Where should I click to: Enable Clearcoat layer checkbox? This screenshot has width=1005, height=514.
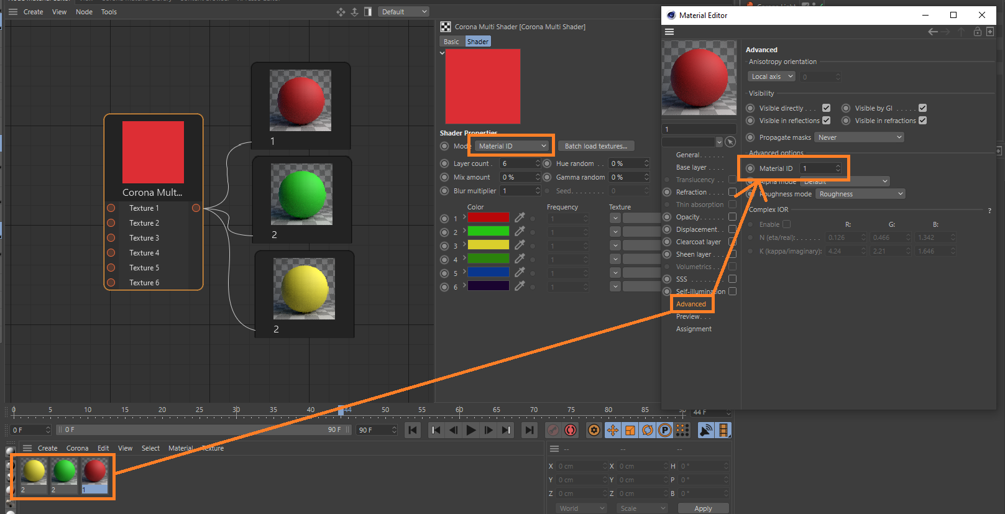[x=732, y=242]
